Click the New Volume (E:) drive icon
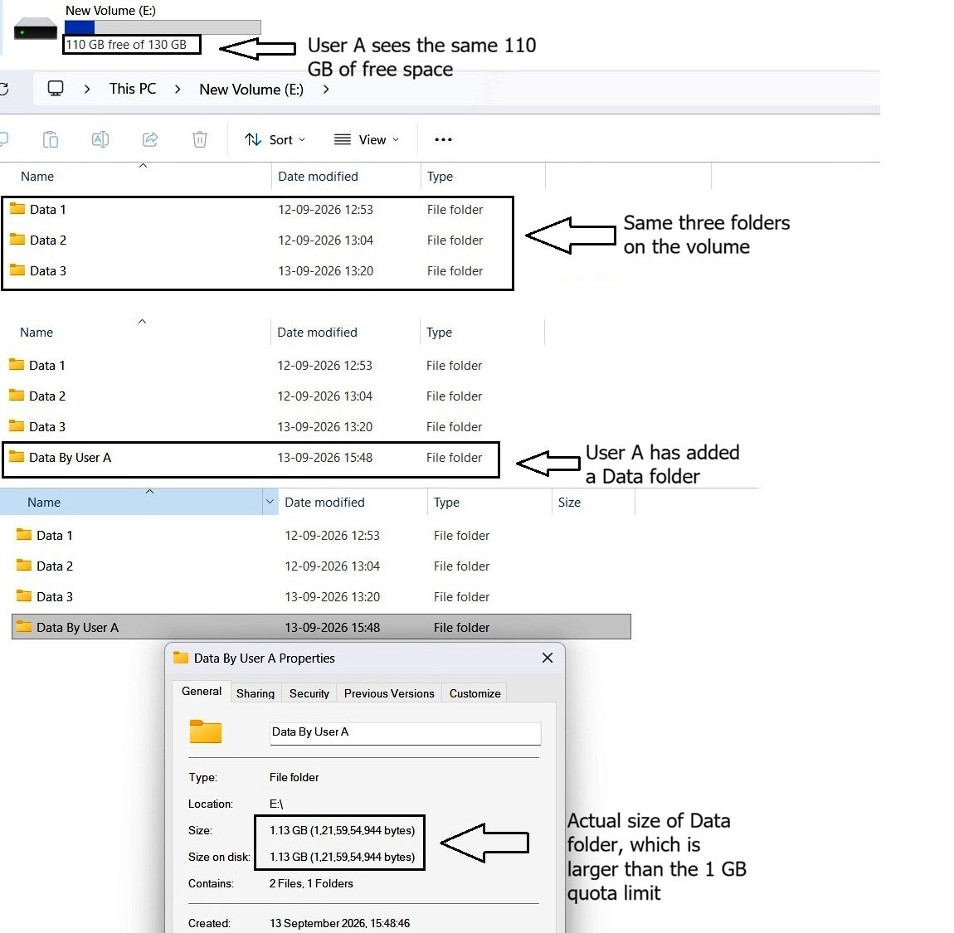 pyautogui.click(x=36, y=30)
